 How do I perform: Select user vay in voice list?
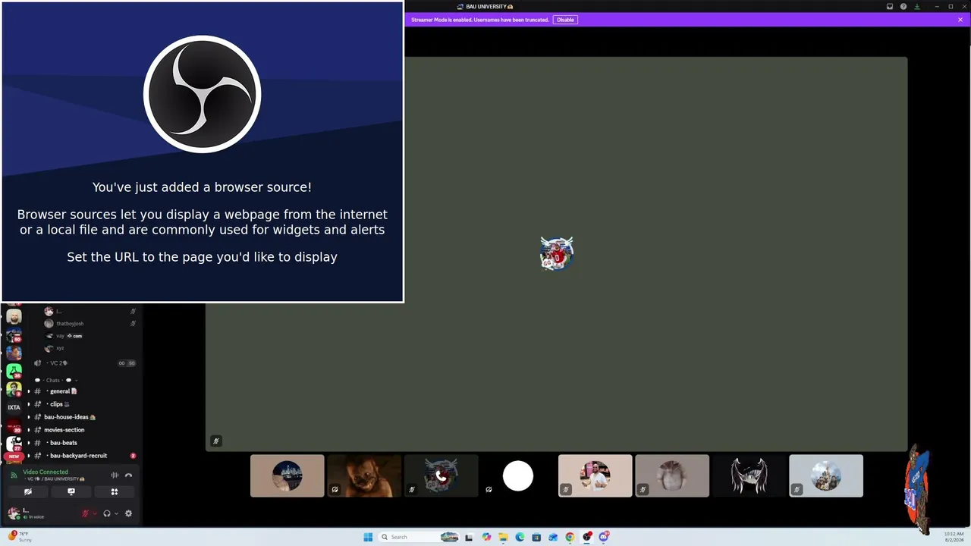point(90,336)
